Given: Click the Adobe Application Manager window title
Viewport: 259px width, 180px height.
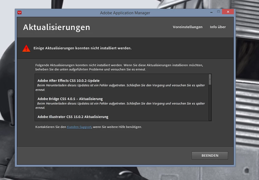Looking at the screenshot, I should pos(125,13).
